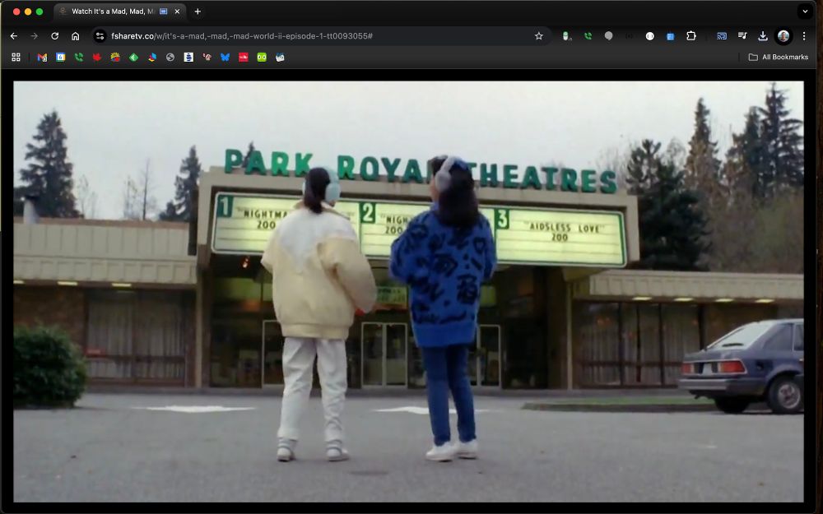
Task: Click the white circle extension icon
Action: pyautogui.click(x=650, y=36)
